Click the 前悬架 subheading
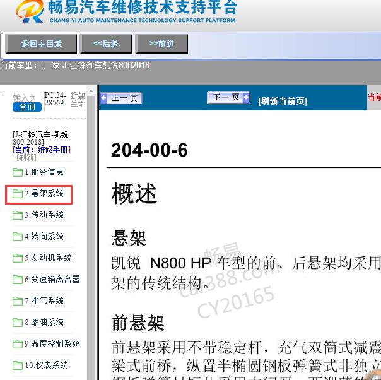The height and width of the screenshot is (380, 381). [x=138, y=323]
